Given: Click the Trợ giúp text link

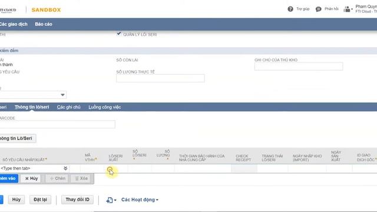Looking at the screenshot, I should pos(303,9).
